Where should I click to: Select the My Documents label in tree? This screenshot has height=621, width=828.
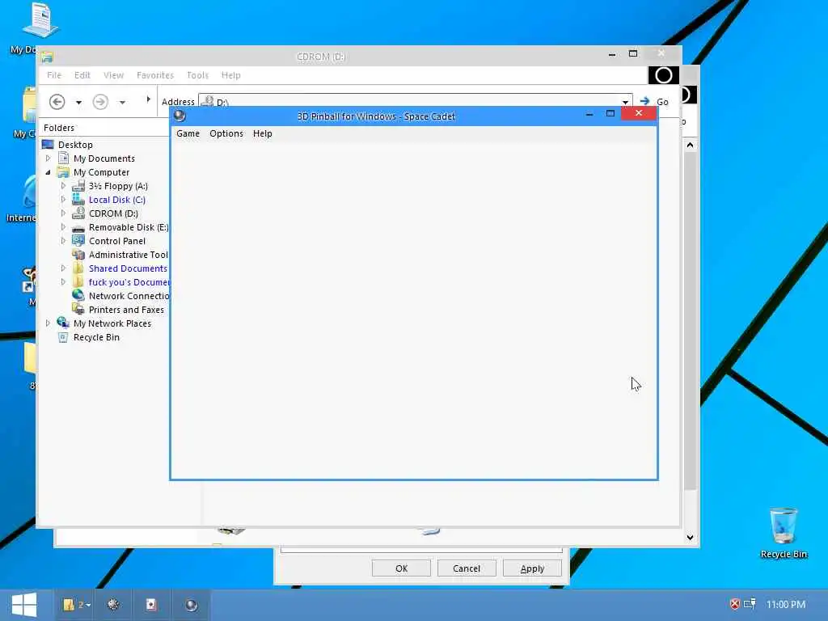coord(104,158)
